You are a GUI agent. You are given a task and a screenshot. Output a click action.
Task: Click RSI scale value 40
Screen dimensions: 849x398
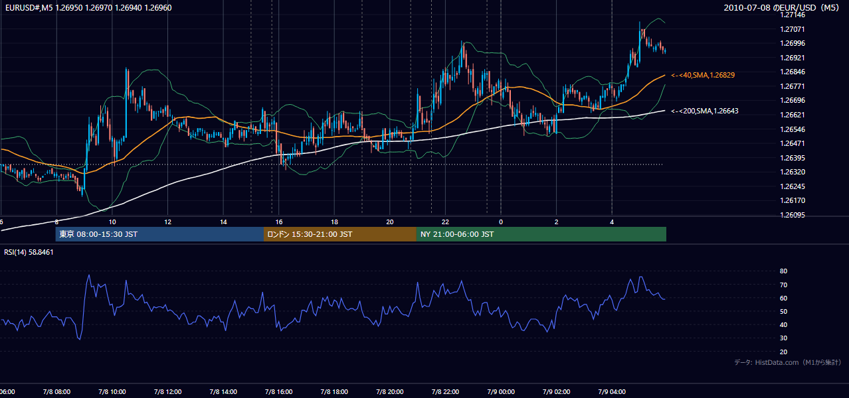click(x=783, y=325)
